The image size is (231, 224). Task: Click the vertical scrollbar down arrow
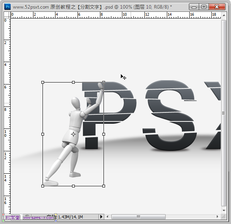pos(224,211)
